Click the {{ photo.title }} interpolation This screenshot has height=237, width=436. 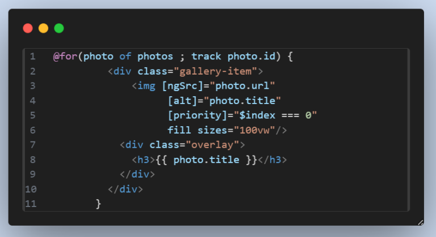(x=207, y=160)
